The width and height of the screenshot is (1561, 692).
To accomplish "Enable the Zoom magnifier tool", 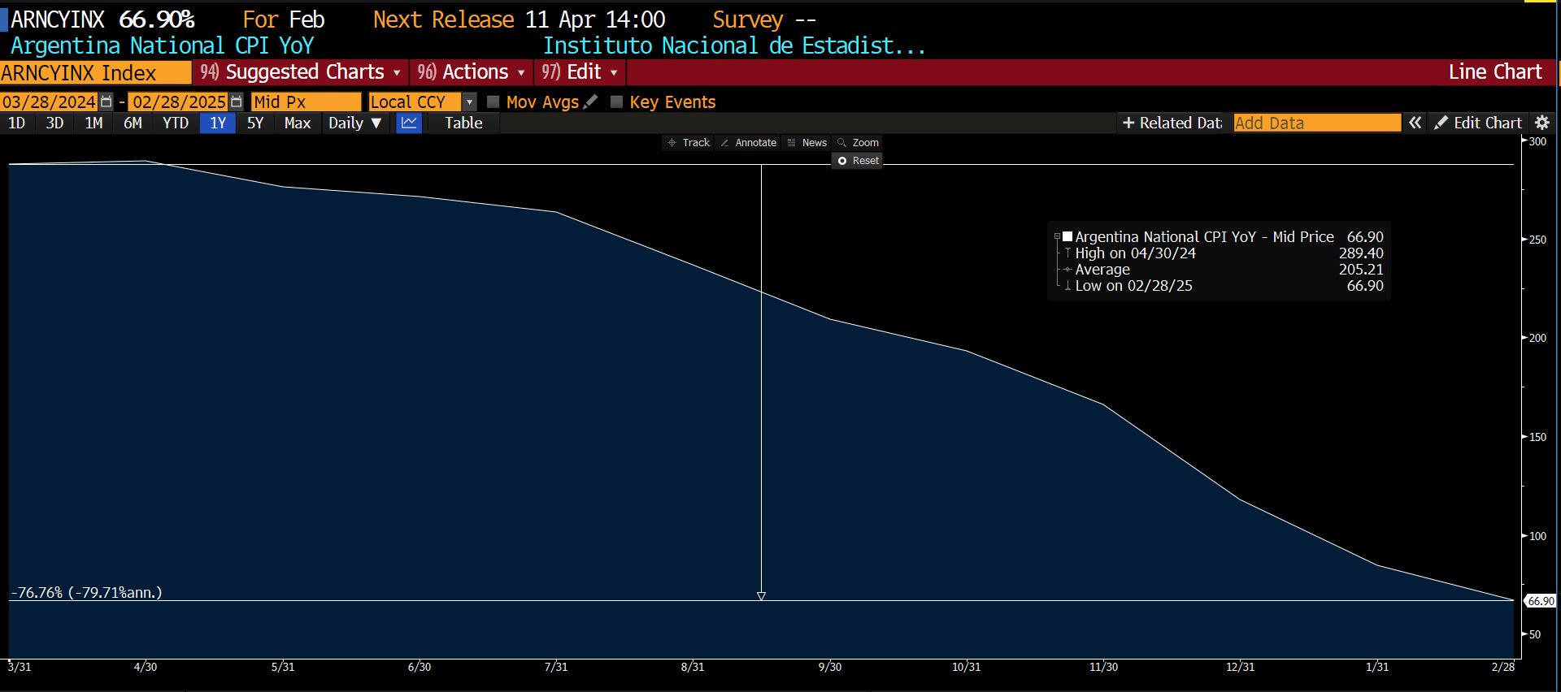I will click(858, 143).
